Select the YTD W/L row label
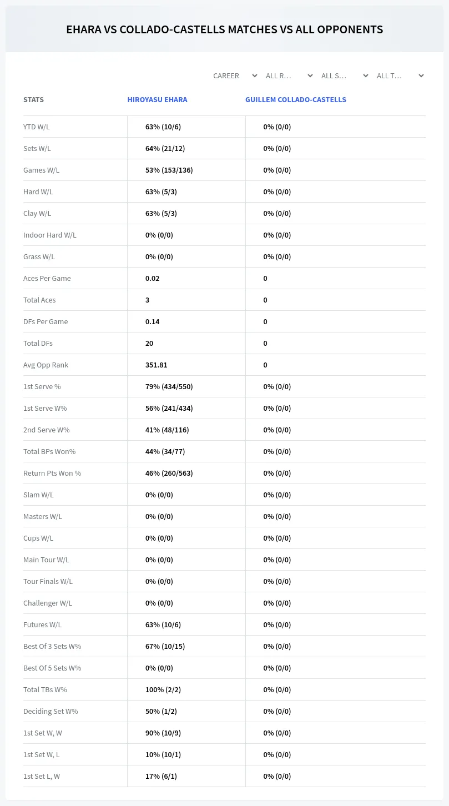Viewport: 449px width, 806px height. [x=37, y=127]
